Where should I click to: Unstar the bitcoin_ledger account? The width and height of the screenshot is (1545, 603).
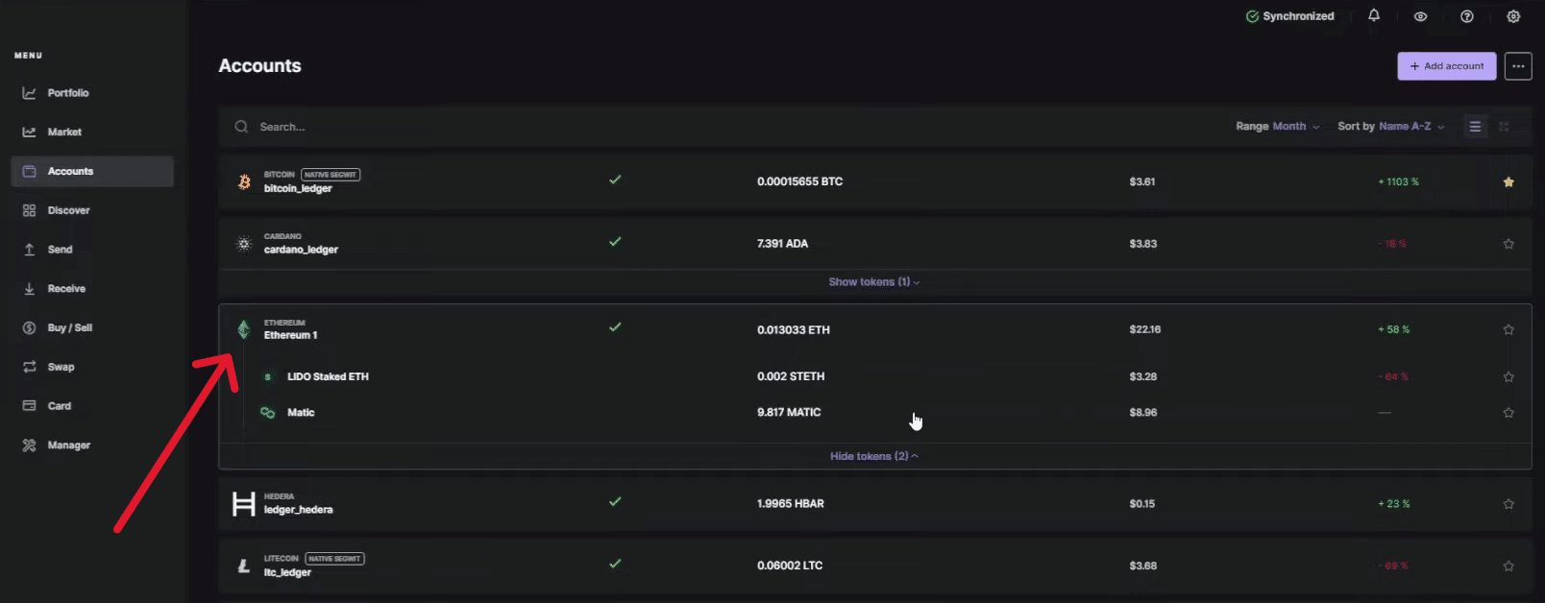pyautogui.click(x=1508, y=181)
